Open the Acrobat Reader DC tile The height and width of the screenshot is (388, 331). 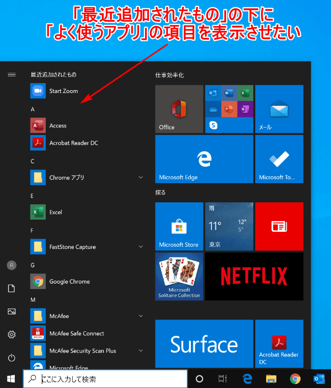(279, 344)
